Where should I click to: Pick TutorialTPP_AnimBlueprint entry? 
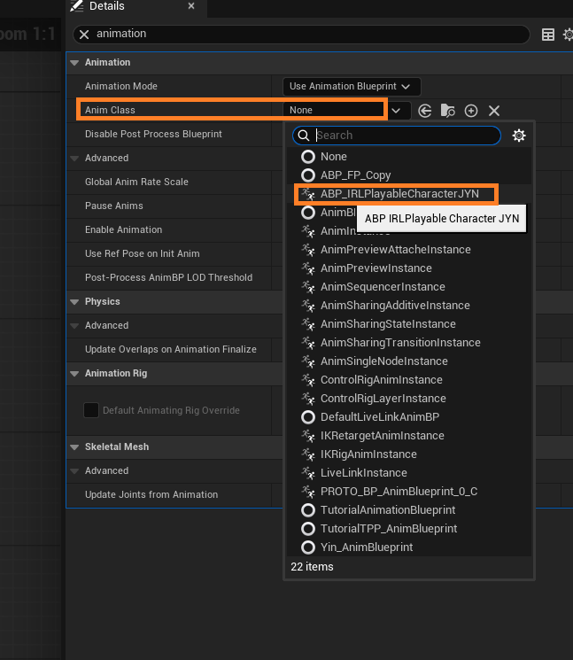pos(389,529)
